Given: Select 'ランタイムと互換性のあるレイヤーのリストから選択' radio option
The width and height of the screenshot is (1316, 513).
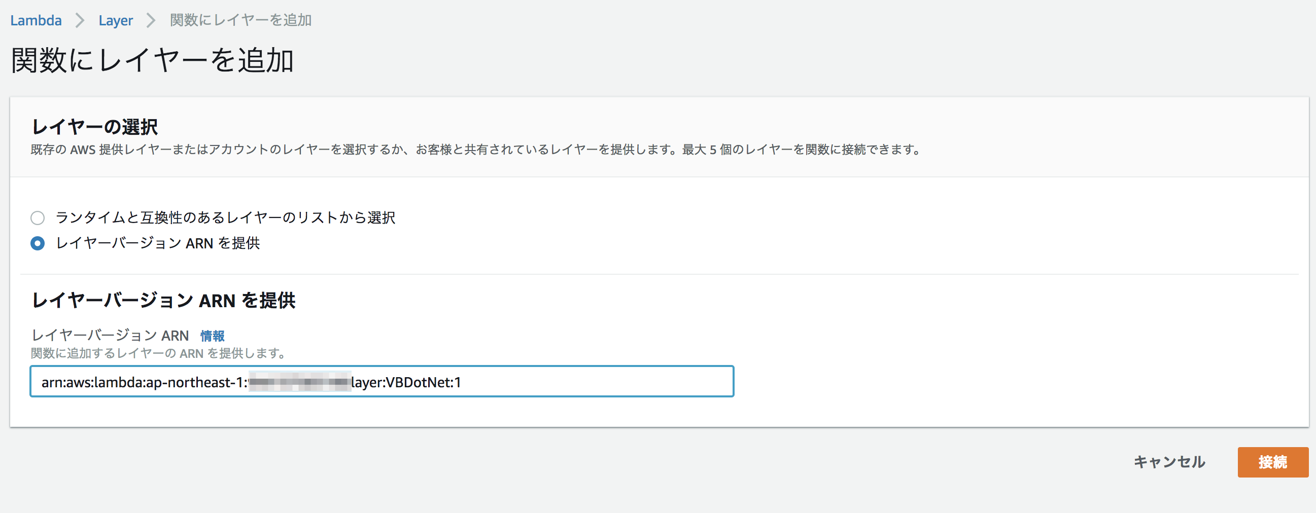Looking at the screenshot, I should tap(38, 218).
